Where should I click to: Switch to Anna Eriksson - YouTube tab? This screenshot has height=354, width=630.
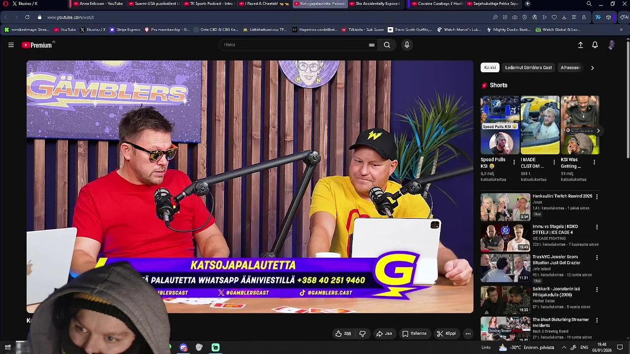tap(97, 3)
